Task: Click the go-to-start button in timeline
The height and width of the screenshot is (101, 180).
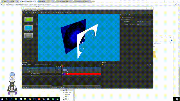Action: 61,87
